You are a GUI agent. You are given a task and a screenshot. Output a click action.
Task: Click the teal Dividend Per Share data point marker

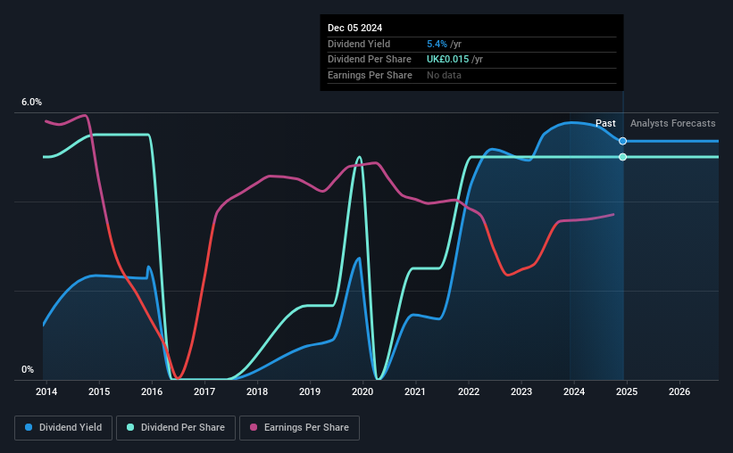coord(622,157)
